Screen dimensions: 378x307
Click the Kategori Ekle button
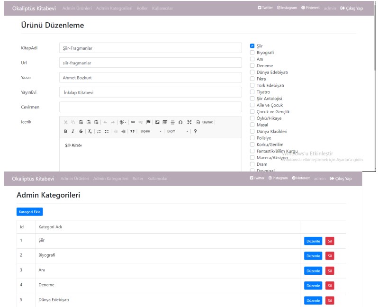pyautogui.click(x=30, y=212)
